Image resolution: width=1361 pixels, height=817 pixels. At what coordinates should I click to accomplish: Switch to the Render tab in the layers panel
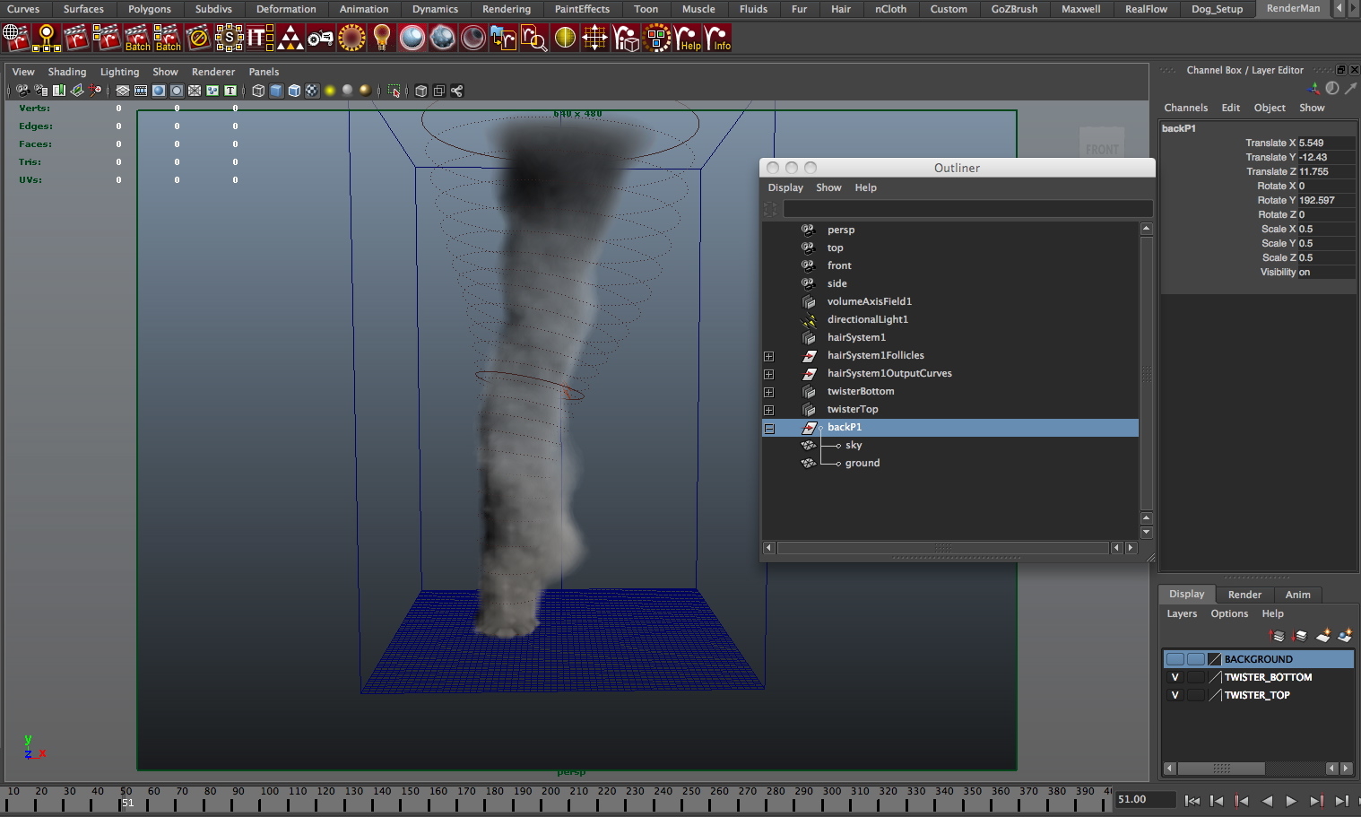pyautogui.click(x=1244, y=594)
